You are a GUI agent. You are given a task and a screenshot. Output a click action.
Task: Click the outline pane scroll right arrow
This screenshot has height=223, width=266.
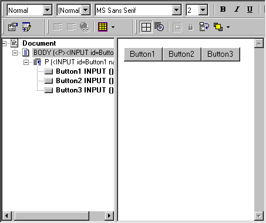click(x=109, y=216)
